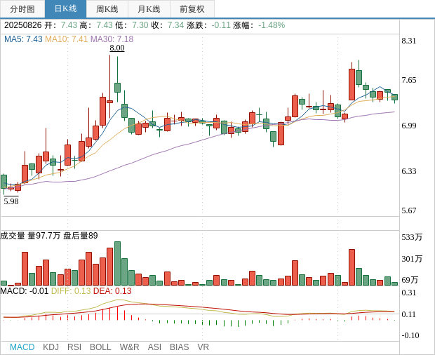
Task: Click the 7.65 price axis label
Action: (409, 80)
